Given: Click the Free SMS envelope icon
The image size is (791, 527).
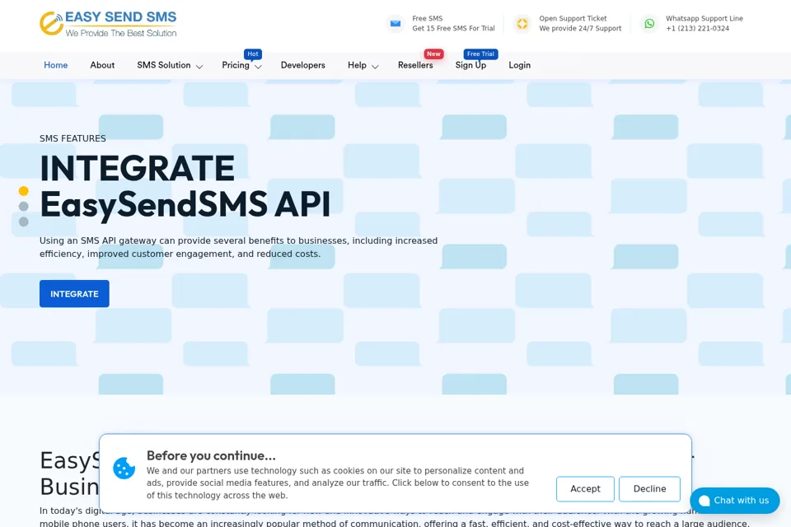Looking at the screenshot, I should [x=395, y=23].
